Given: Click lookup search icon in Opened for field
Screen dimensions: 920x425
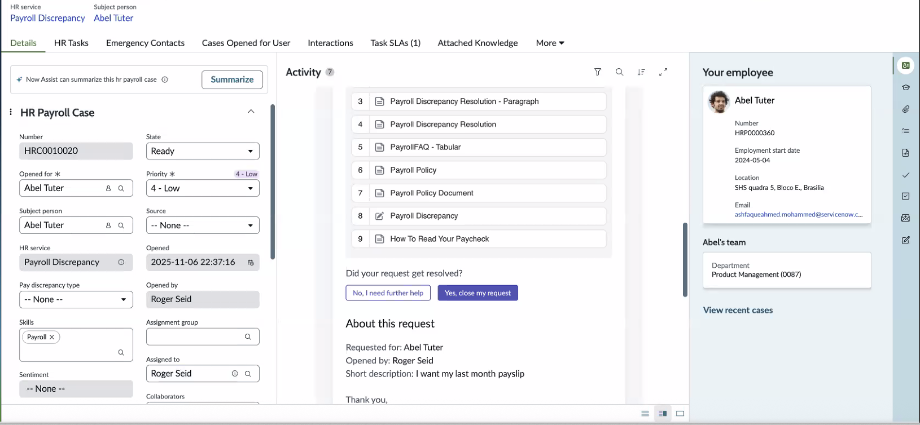Looking at the screenshot, I should click(x=121, y=188).
